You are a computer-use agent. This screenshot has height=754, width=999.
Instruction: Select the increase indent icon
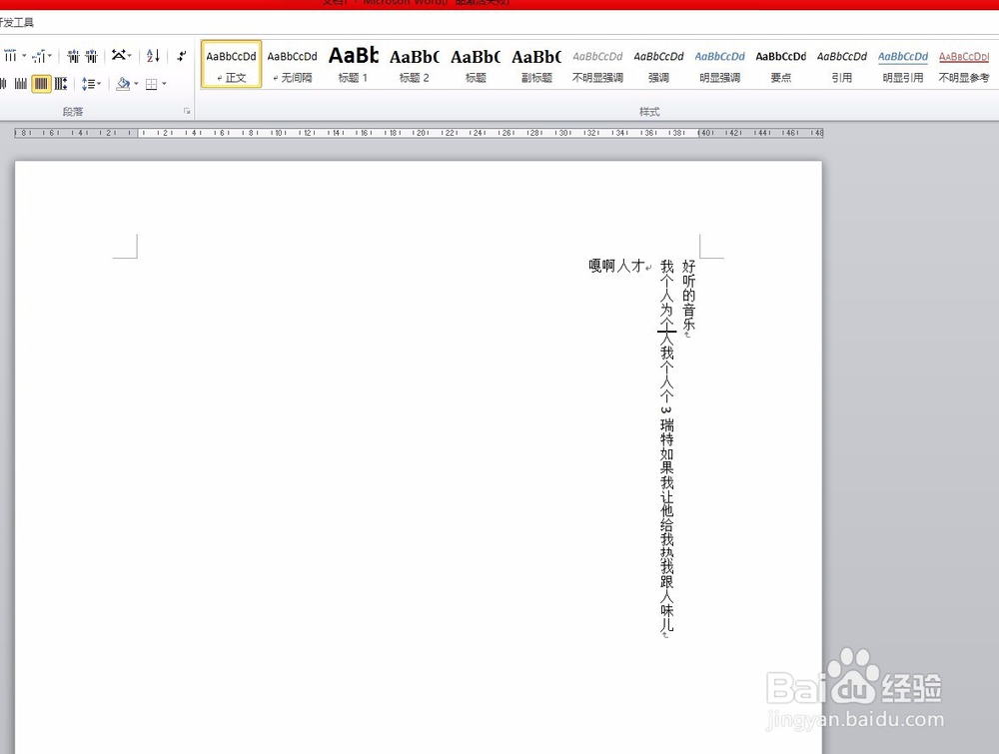pos(90,56)
